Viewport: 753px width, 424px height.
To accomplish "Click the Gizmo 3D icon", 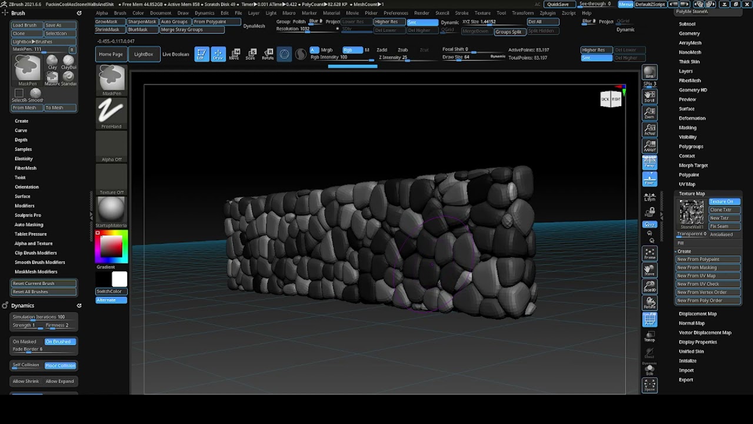I will tap(285, 54).
